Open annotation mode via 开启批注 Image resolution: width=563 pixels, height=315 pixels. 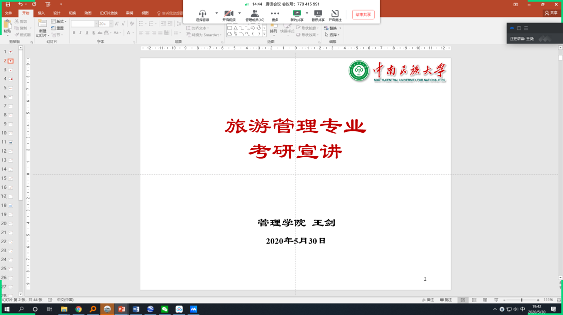pos(335,15)
